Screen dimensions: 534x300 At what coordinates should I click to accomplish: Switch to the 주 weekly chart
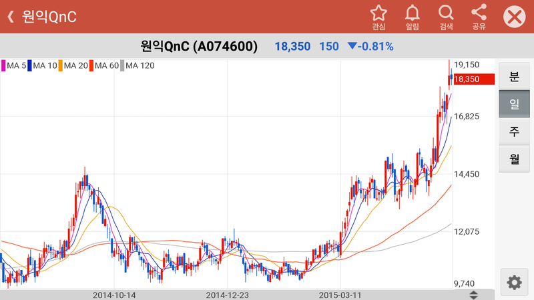[x=514, y=131]
